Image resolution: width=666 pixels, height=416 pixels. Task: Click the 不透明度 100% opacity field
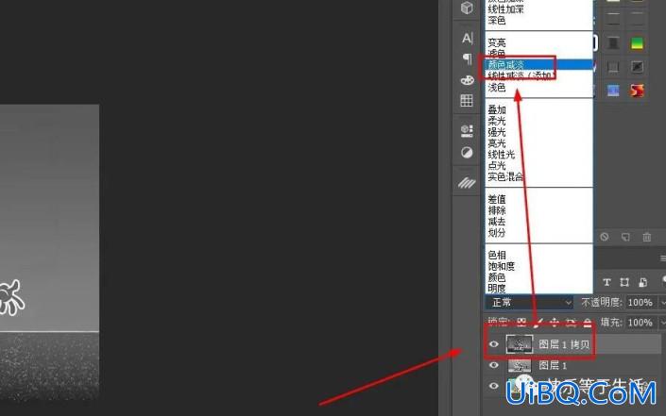coord(643,303)
